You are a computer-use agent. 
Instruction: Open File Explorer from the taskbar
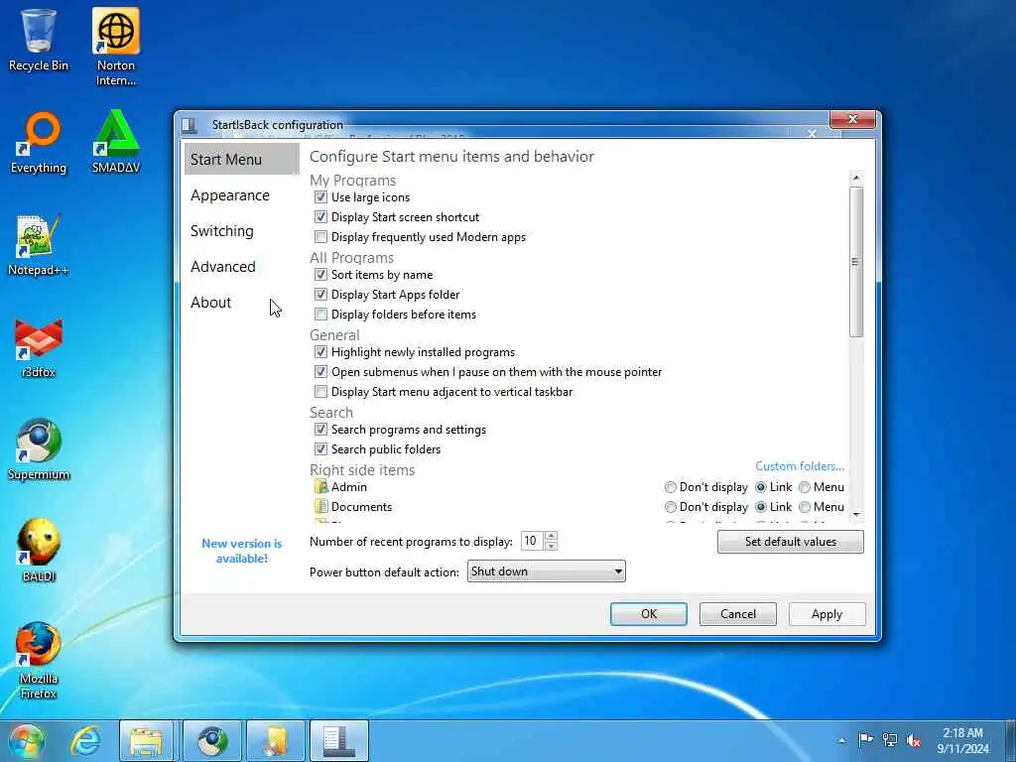point(147,741)
